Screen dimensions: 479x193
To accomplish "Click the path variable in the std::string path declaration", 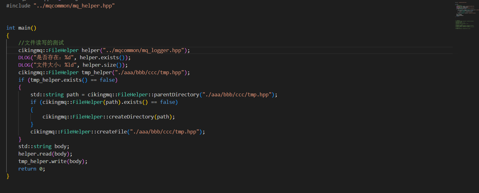I will pos(73,94).
